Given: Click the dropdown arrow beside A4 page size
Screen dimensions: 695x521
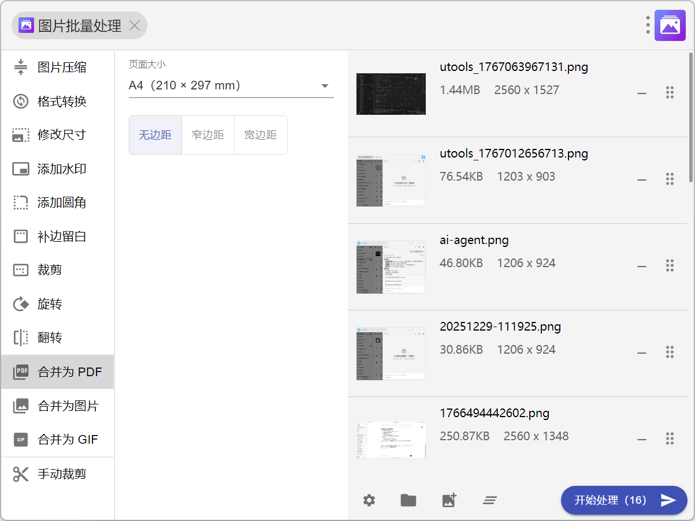Looking at the screenshot, I should tap(325, 86).
